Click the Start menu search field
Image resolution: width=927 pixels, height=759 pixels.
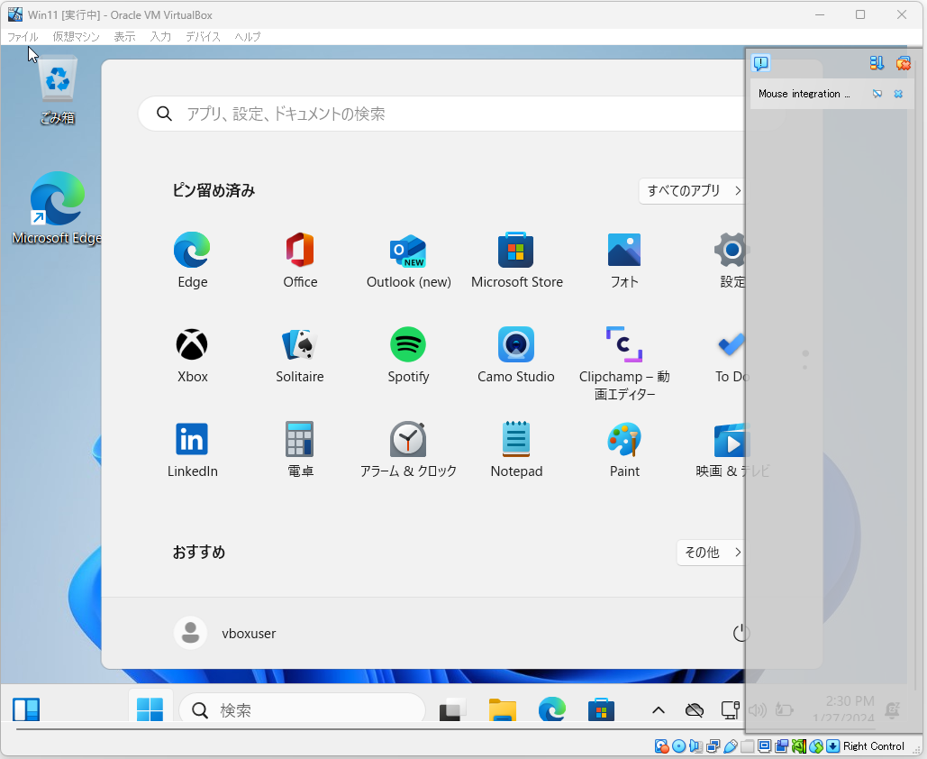[441, 114]
